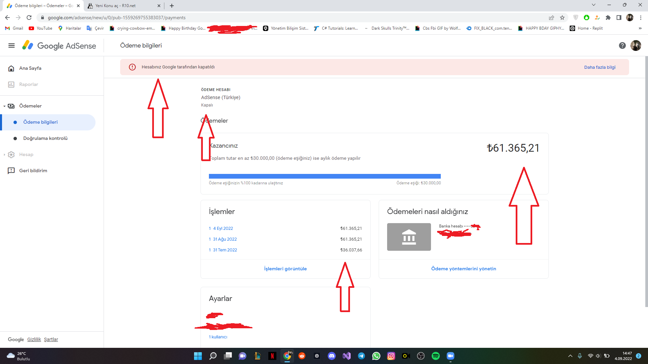This screenshot has width=648, height=364.
Task: Click the address bar URL field
Action: [x=290, y=18]
